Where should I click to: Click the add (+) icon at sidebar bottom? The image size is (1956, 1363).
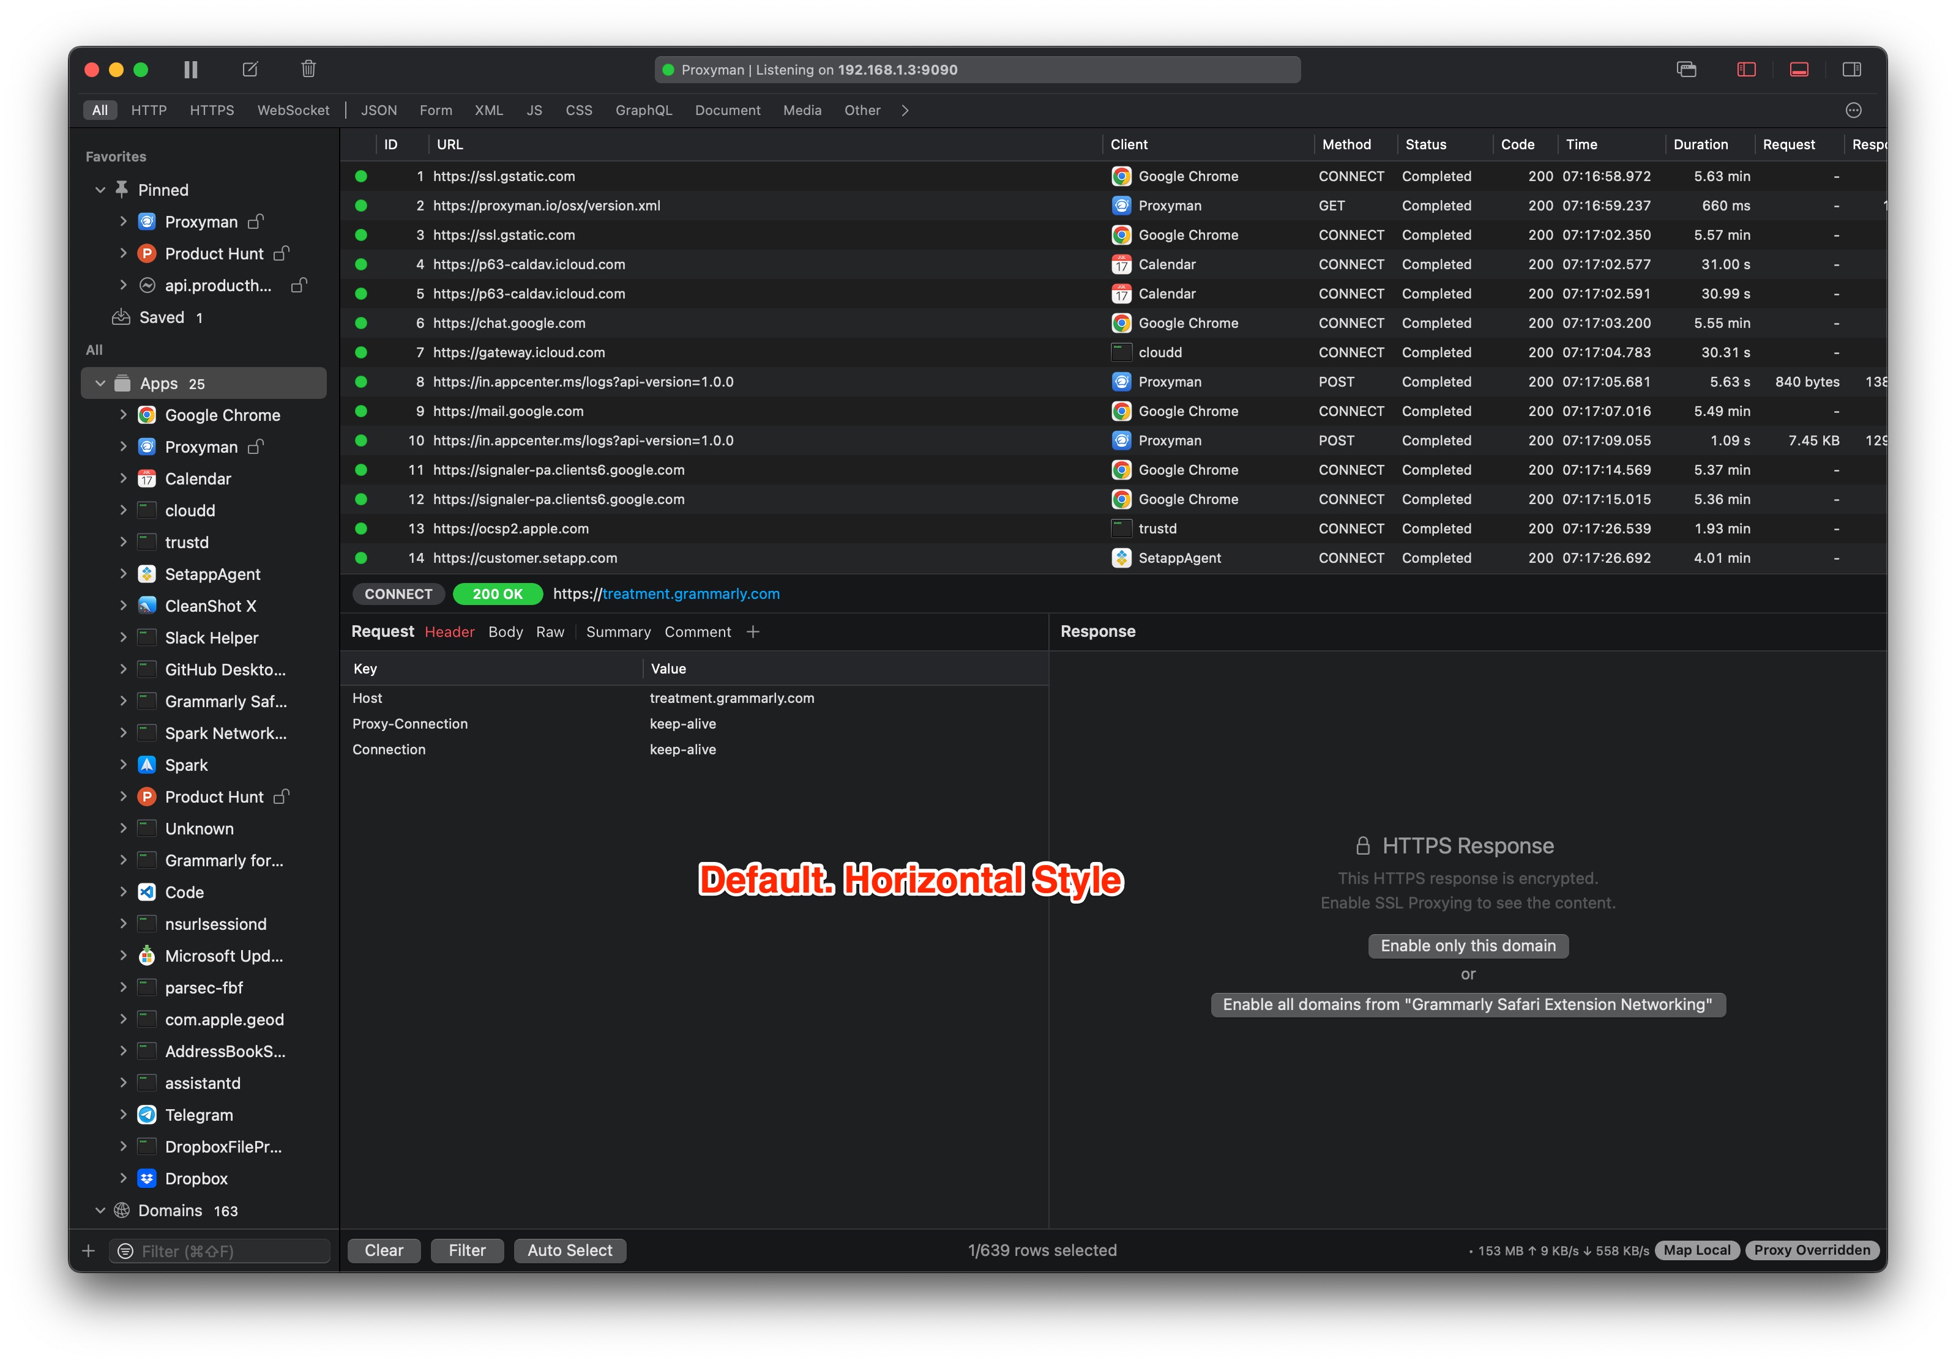tap(89, 1250)
